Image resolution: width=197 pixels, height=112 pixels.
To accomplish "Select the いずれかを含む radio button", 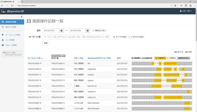I will [x=129, y=37].
